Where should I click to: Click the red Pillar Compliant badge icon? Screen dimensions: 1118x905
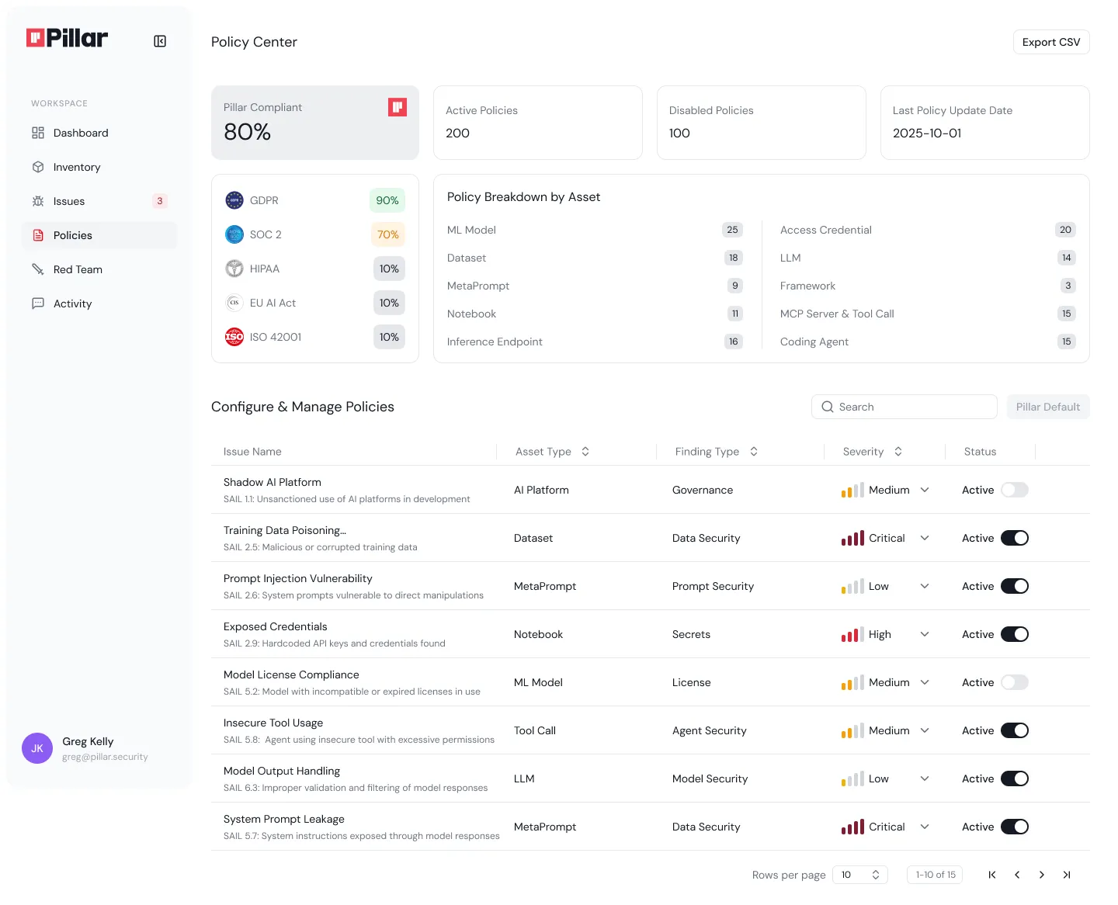398,107
